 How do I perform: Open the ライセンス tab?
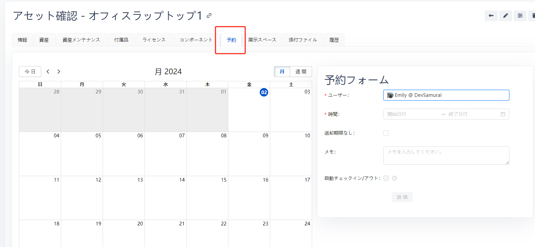(x=154, y=40)
